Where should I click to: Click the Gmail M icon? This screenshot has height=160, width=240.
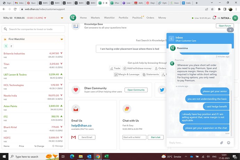(73, 137)
